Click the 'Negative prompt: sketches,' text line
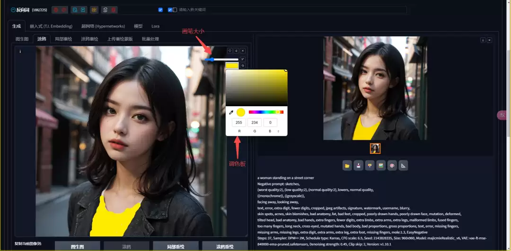This screenshot has height=251, width=511. (x=279, y=184)
